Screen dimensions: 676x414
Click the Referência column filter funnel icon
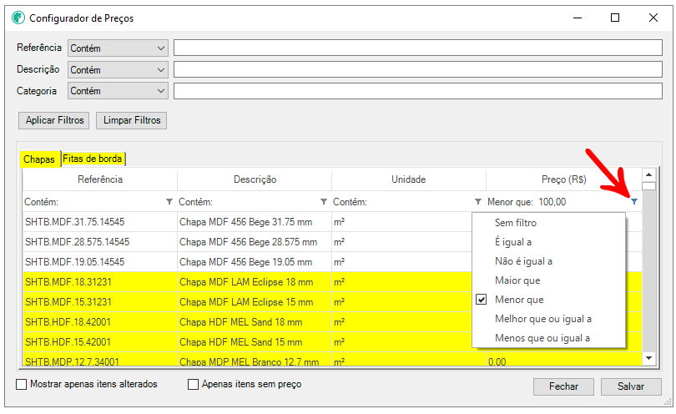click(169, 202)
